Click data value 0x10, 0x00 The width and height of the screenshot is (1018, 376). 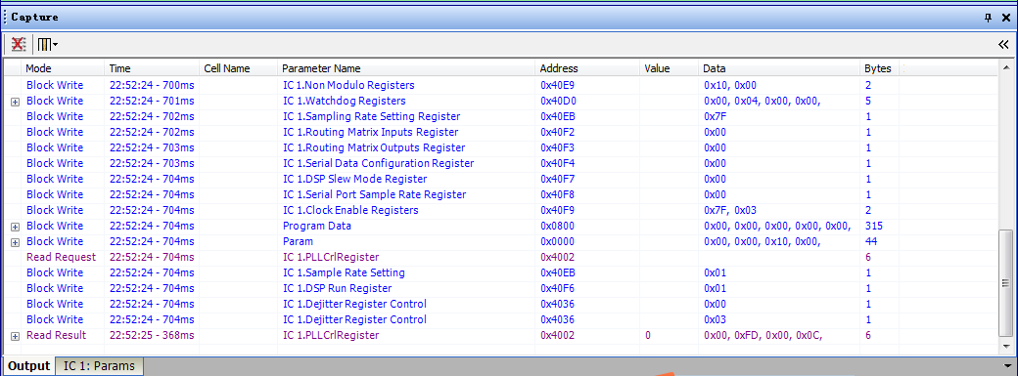coord(730,85)
